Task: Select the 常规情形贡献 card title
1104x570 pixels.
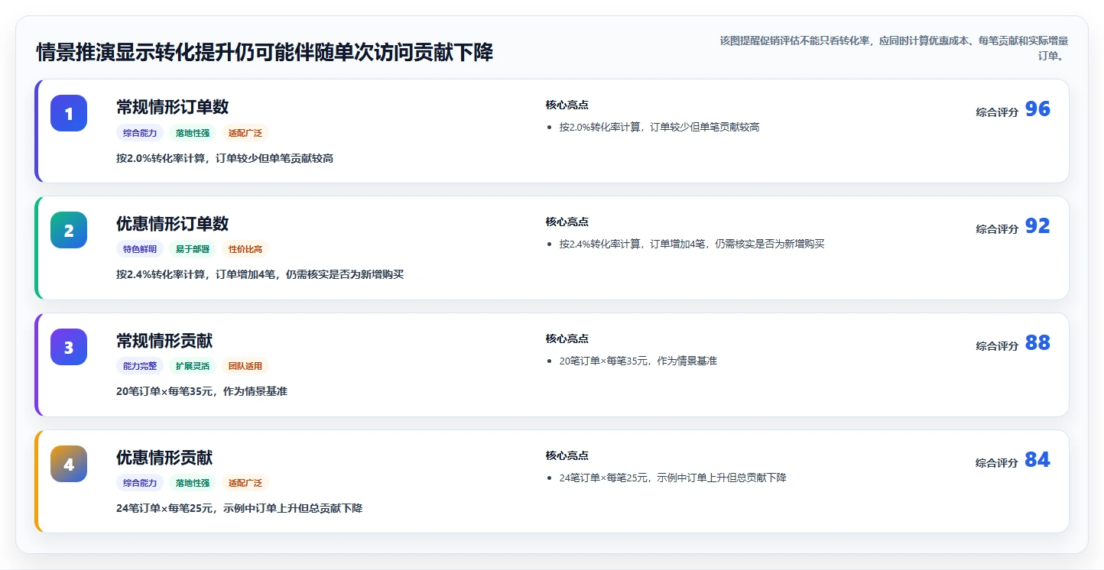Action: 164,341
